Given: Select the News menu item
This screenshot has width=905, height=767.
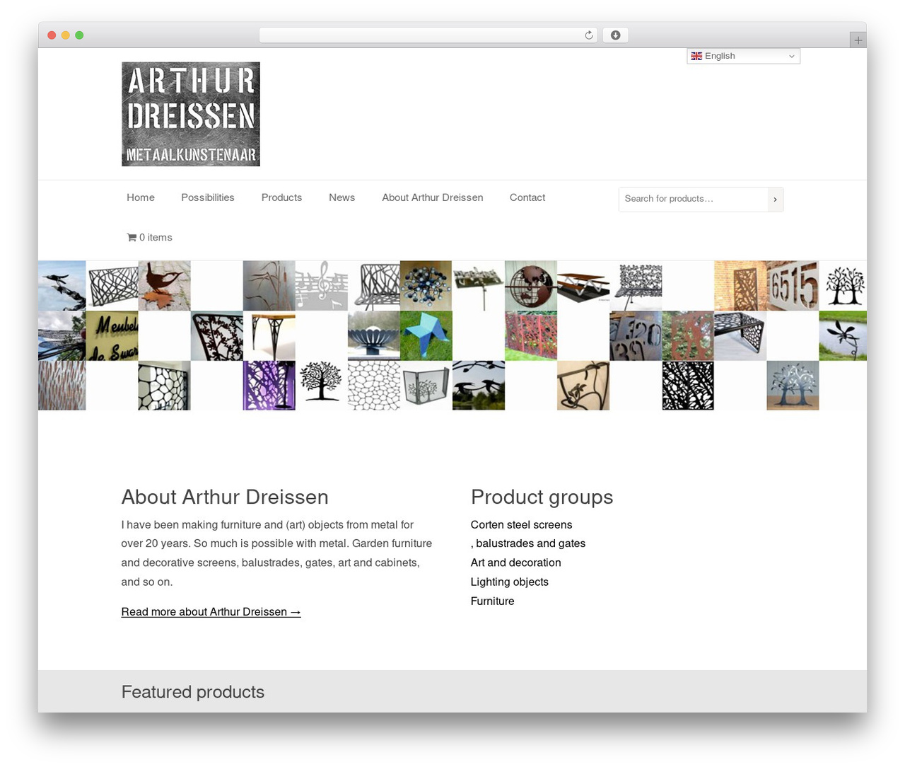Looking at the screenshot, I should 341,197.
